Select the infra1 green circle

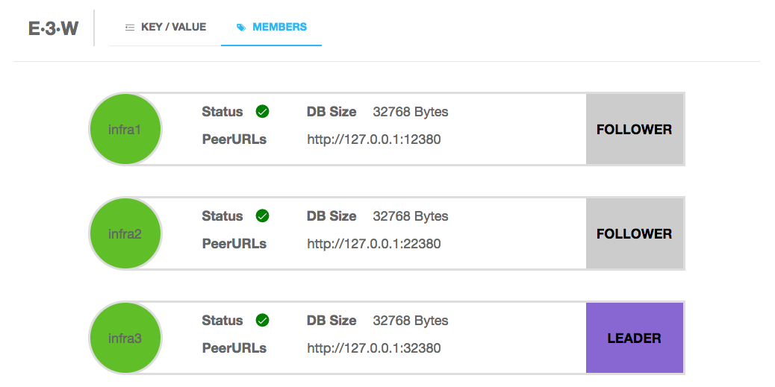(x=125, y=129)
